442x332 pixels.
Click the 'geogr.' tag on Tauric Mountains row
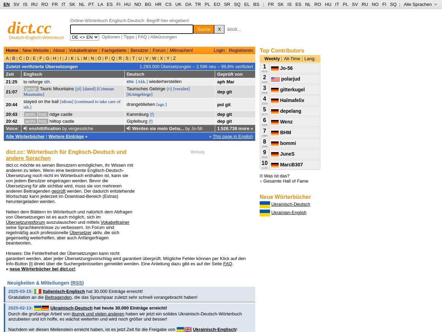tap(31, 89)
